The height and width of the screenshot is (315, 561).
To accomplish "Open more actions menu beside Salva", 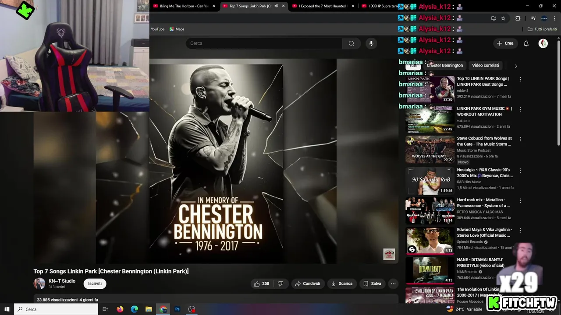I will point(393,283).
